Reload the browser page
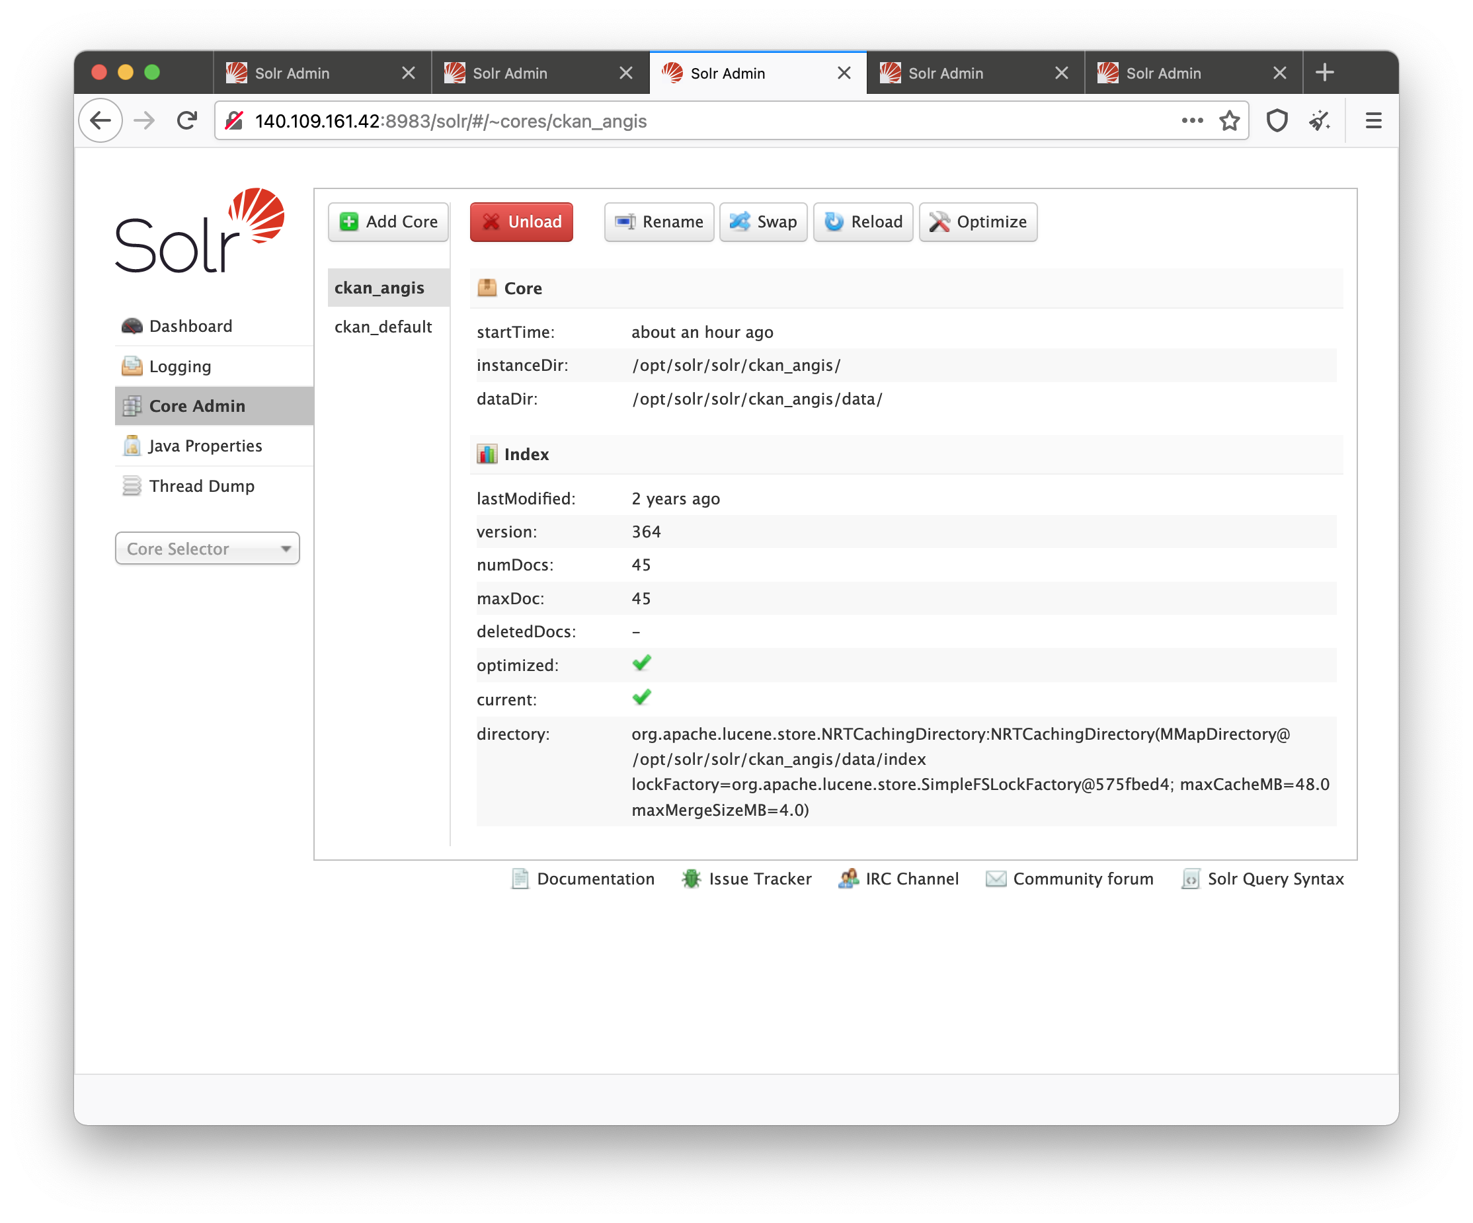Screen dimensions: 1473x1223 (186, 120)
